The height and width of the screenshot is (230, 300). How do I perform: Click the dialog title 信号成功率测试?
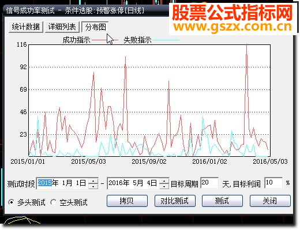coord(31,10)
